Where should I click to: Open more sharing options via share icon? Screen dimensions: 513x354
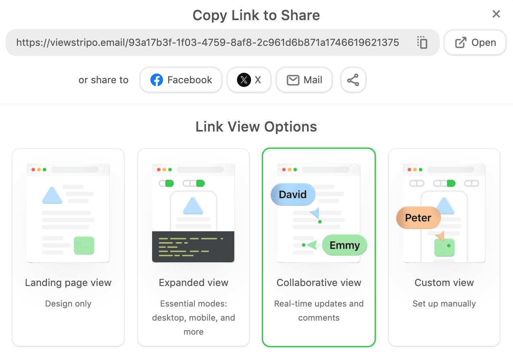(x=353, y=80)
